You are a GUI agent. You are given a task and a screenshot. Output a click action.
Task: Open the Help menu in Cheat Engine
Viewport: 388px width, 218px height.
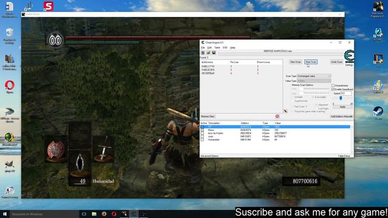pyautogui.click(x=233, y=47)
